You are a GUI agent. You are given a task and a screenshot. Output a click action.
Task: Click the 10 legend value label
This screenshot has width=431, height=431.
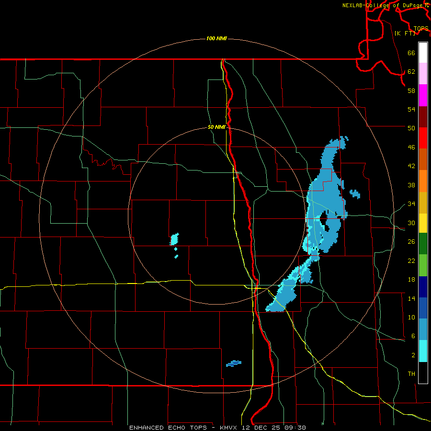pyautogui.click(x=411, y=318)
